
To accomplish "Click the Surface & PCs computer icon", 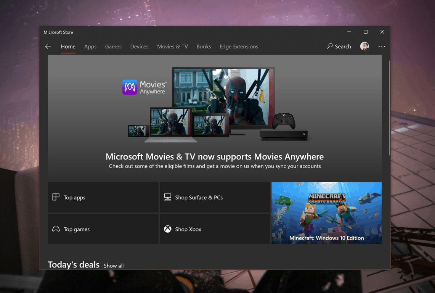I will pyautogui.click(x=167, y=197).
